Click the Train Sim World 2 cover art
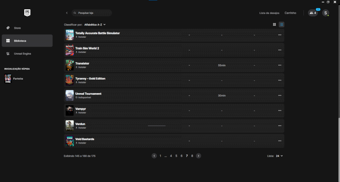340x182 pixels. click(70, 50)
